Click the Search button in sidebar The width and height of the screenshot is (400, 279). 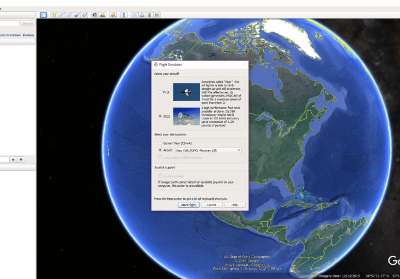tap(28, 23)
